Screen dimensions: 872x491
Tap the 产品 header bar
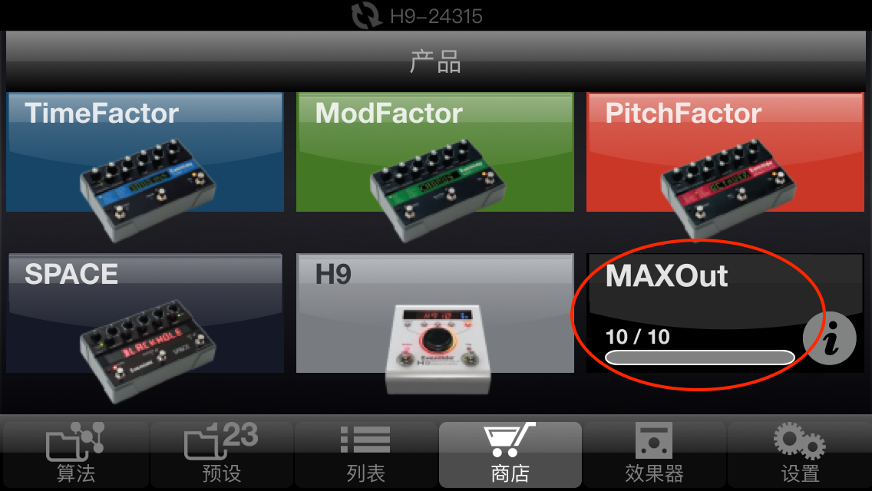[x=435, y=61]
